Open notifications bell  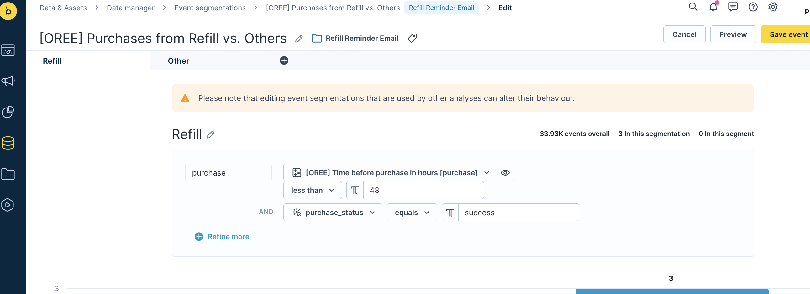(713, 7)
